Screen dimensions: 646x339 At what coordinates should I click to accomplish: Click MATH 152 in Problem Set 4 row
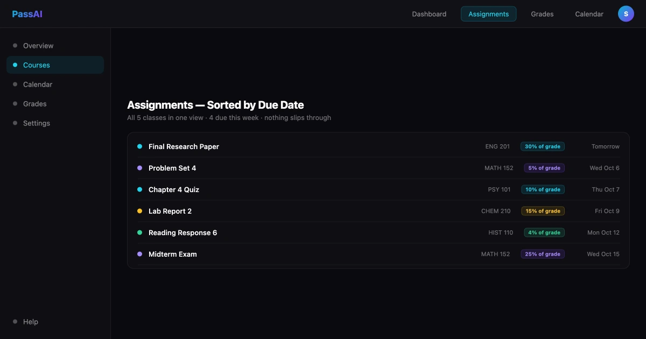click(499, 168)
